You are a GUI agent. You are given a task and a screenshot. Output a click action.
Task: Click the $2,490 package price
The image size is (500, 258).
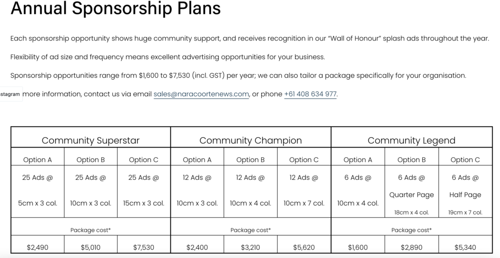click(x=37, y=248)
